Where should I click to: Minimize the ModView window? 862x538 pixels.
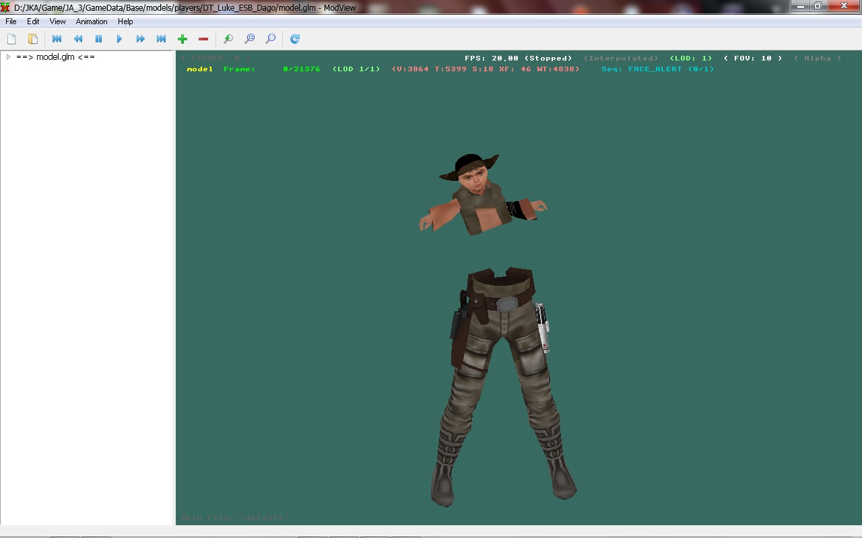point(801,6)
